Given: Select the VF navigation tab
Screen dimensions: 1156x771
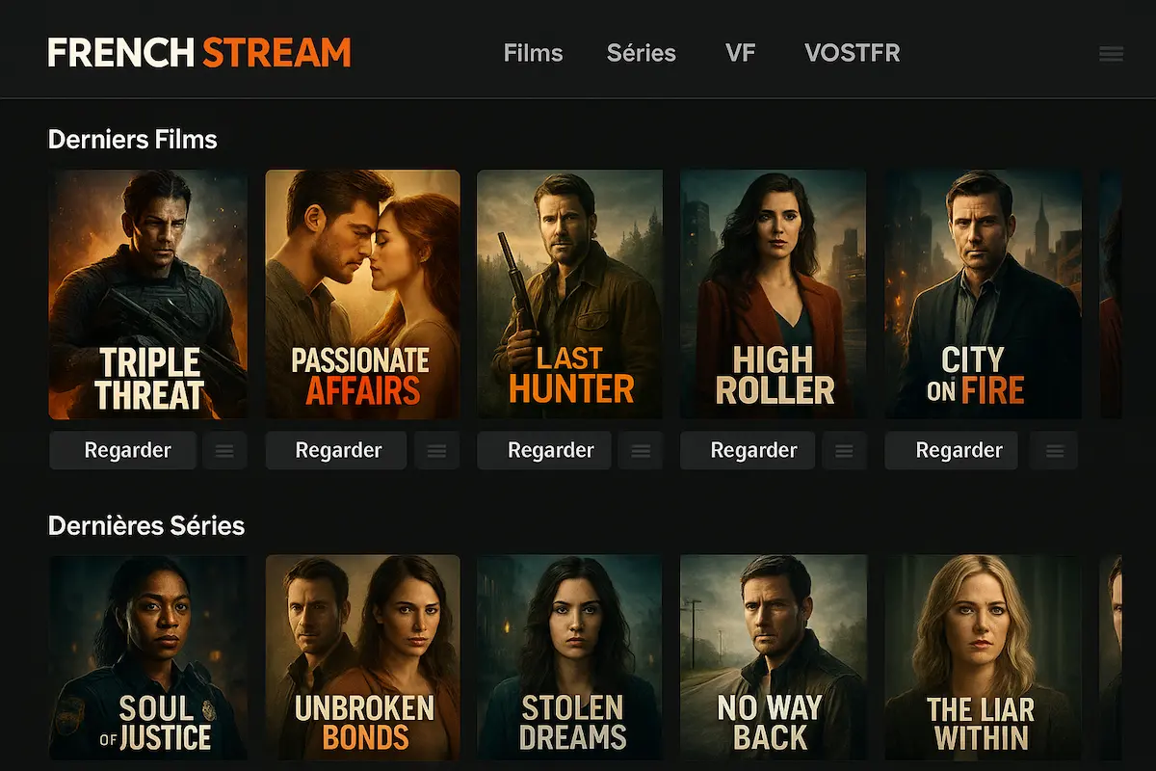Looking at the screenshot, I should (740, 53).
